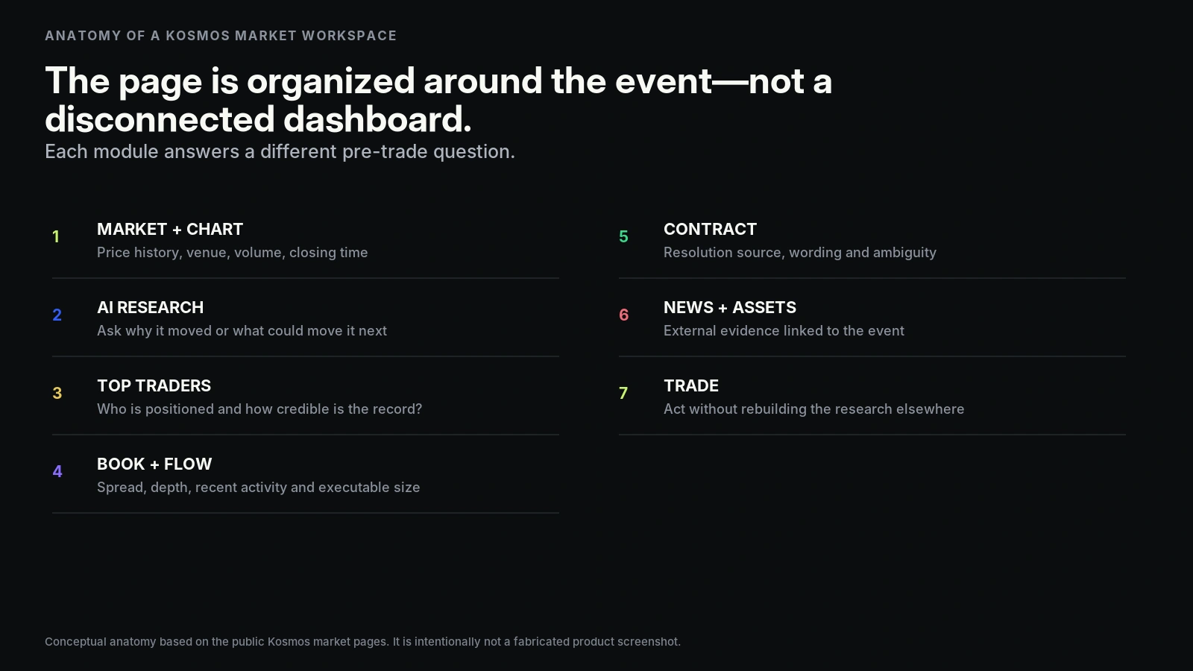Select the 'TRADE' module title

coord(691,385)
